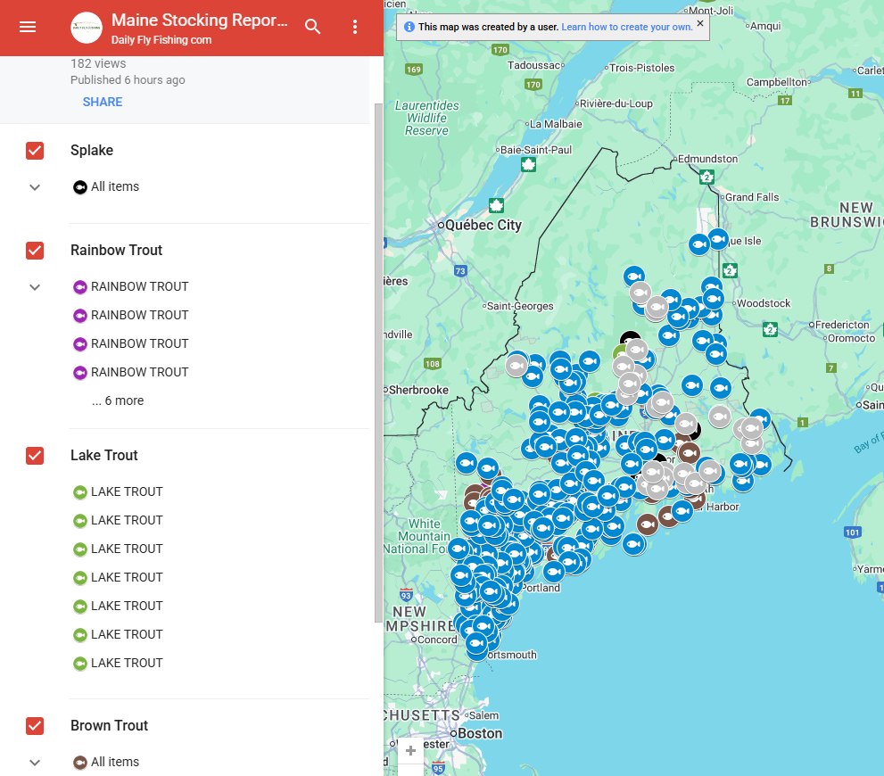
Task: Click the Tadoussac map label
Action: 534,65
